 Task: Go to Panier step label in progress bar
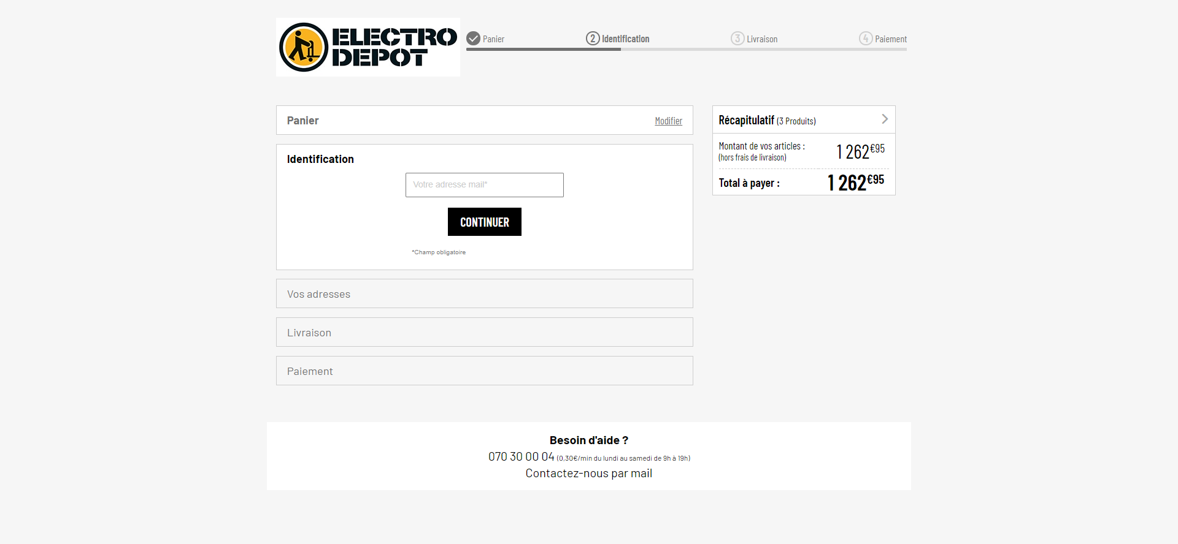coord(493,39)
